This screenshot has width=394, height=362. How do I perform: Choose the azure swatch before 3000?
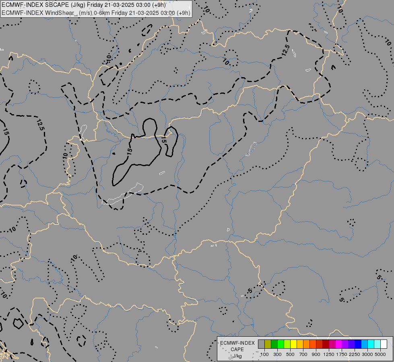[x=364, y=344]
